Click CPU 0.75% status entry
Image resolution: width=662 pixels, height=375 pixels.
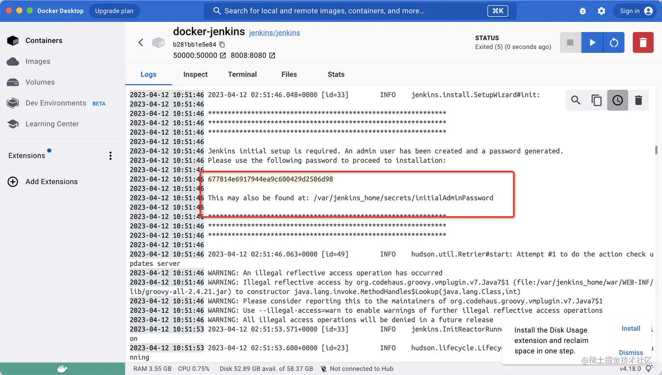[194, 369]
